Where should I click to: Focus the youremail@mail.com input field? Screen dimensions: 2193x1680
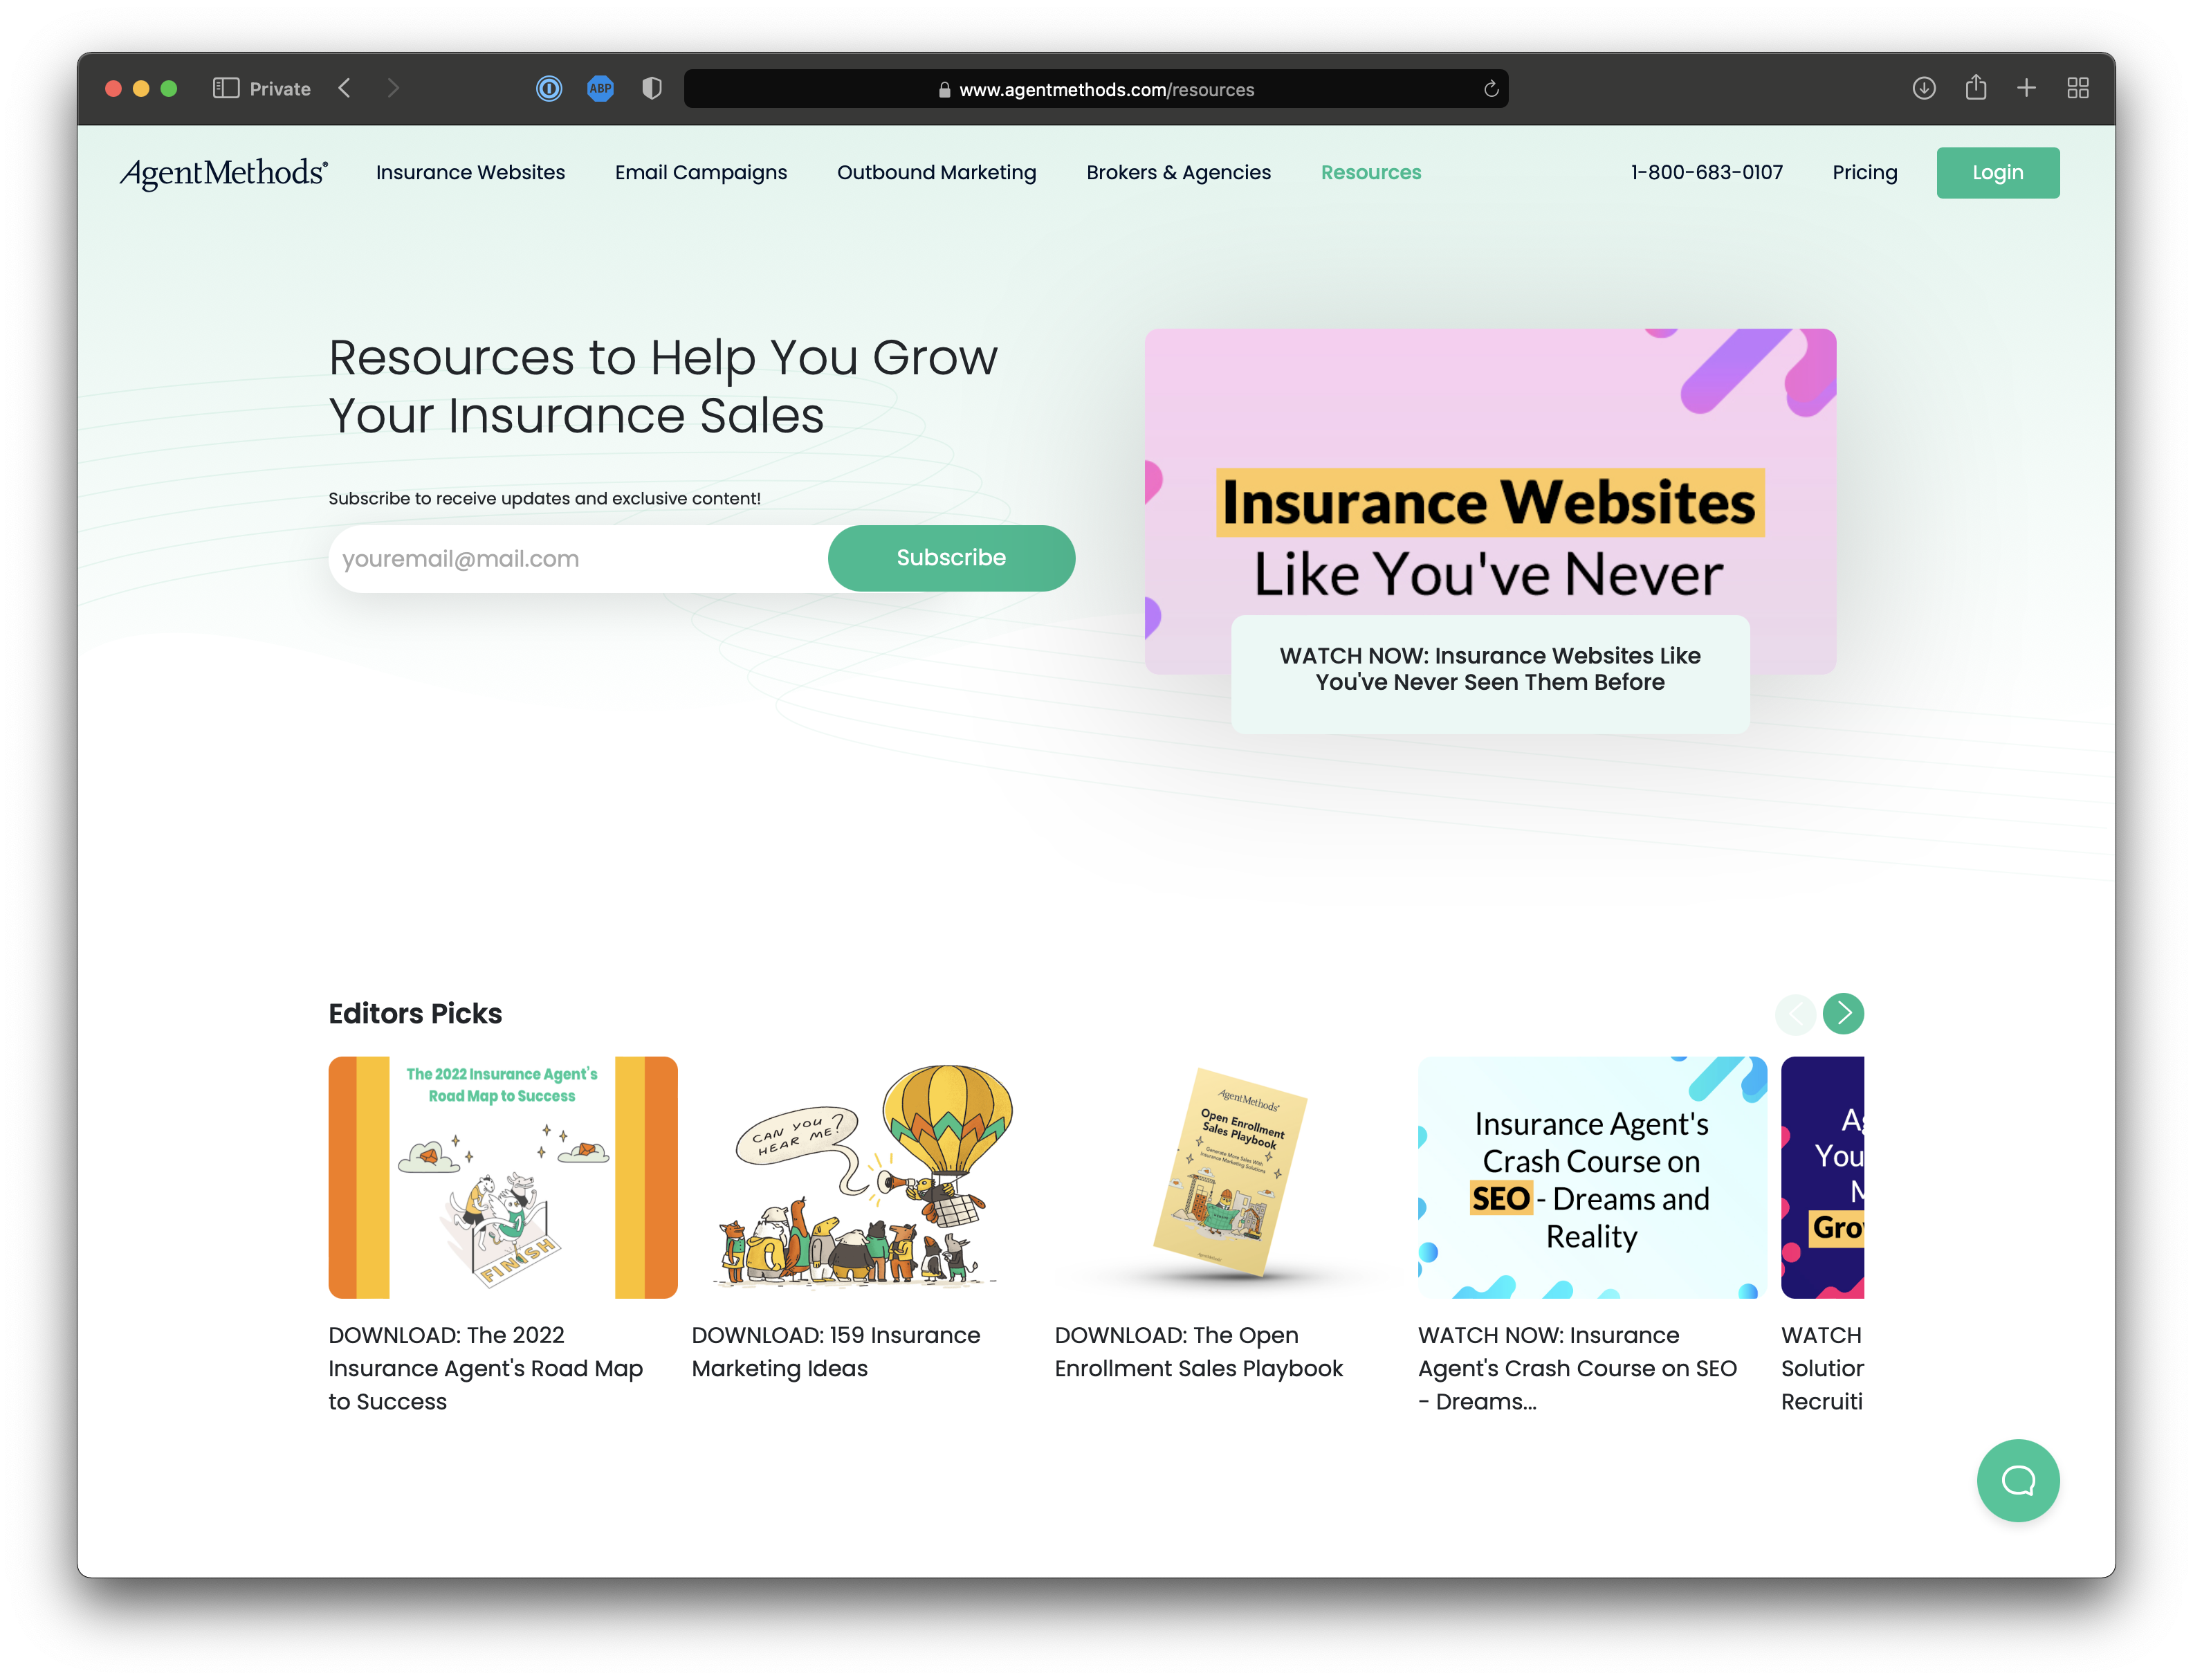(580, 558)
